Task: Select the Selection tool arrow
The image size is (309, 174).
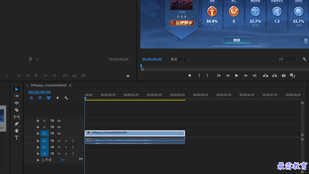Action: 17,89
